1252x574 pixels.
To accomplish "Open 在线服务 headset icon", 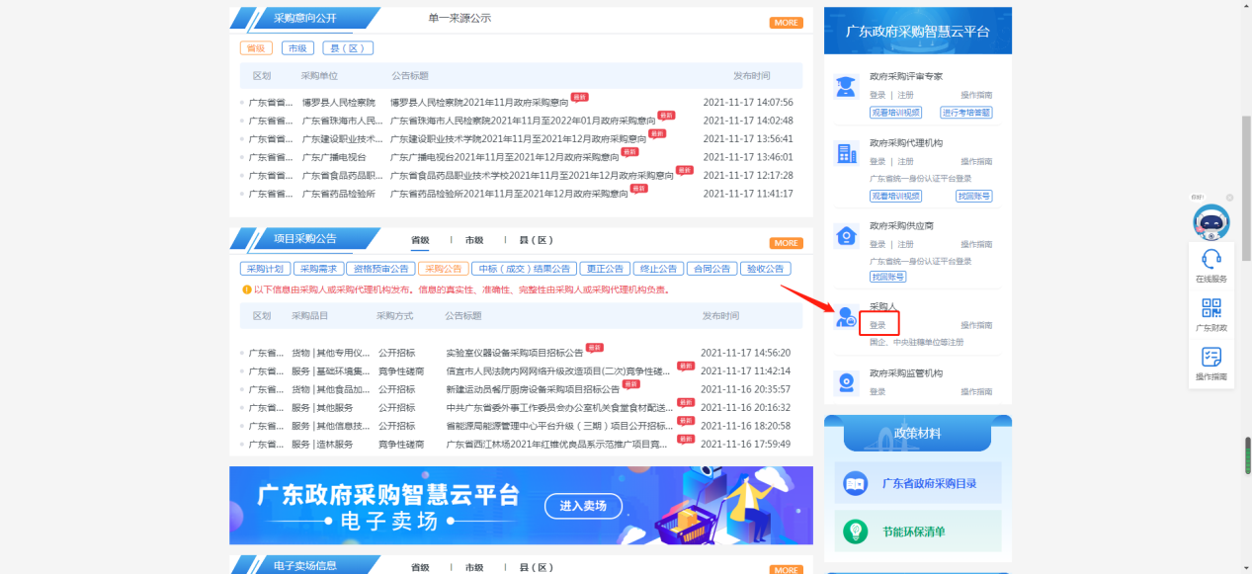I will tap(1210, 260).
